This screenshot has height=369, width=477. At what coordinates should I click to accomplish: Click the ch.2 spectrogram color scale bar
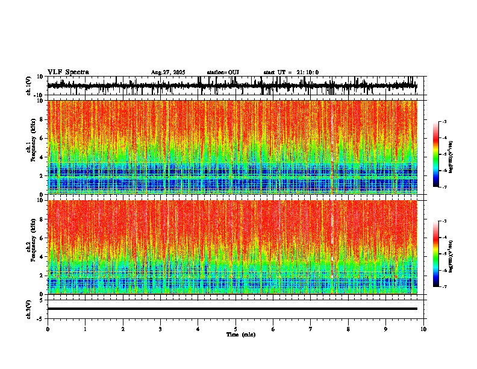(x=435, y=254)
